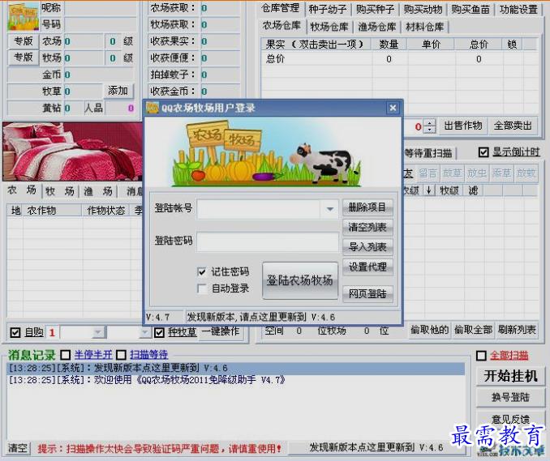Click the 留言 action button in the friend list

428,173
